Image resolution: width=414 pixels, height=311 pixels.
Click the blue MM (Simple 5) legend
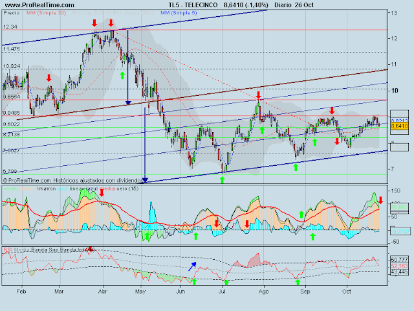click(179, 13)
